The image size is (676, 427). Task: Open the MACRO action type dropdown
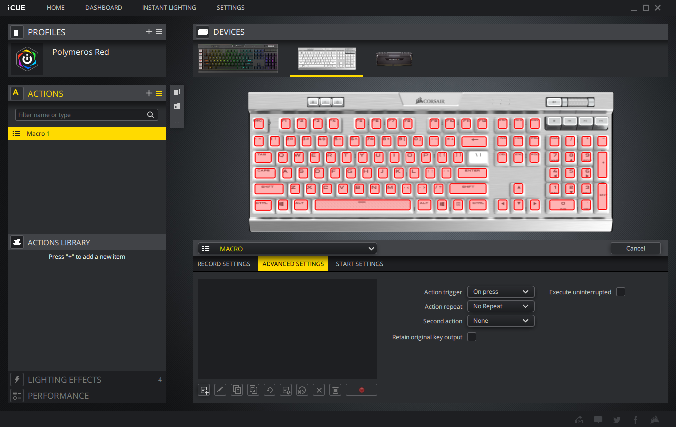click(x=287, y=248)
